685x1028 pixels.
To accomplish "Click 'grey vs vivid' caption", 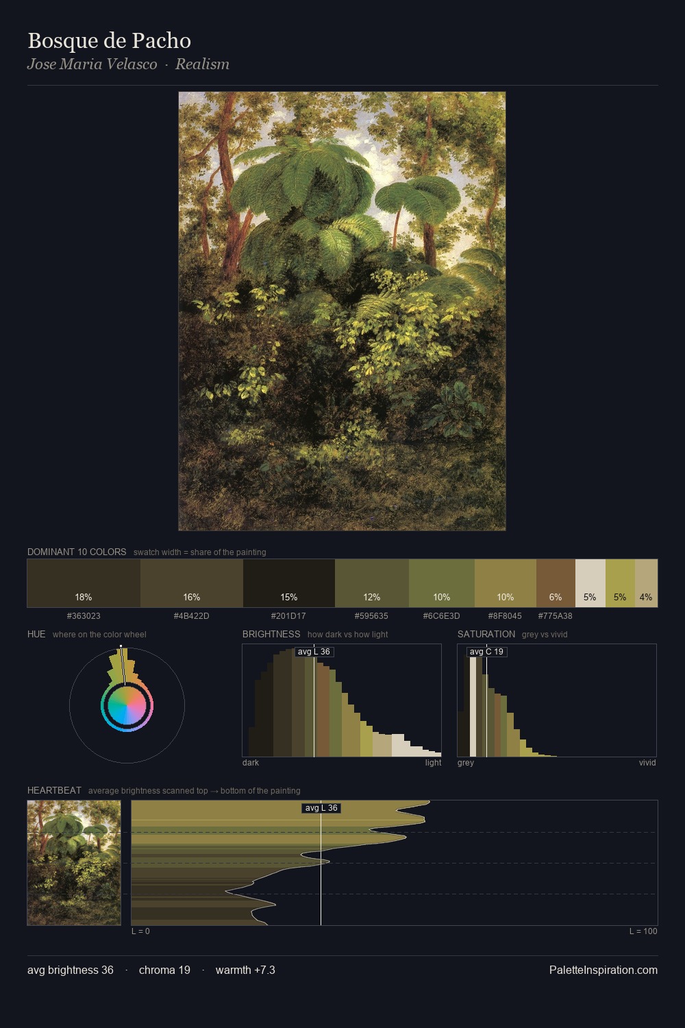I will [x=545, y=635].
